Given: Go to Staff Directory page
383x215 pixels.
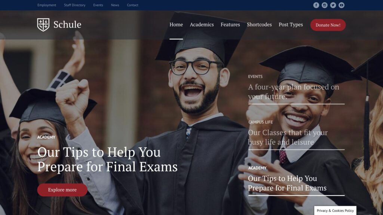Looking at the screenshot, I should [x=75, y=5].
